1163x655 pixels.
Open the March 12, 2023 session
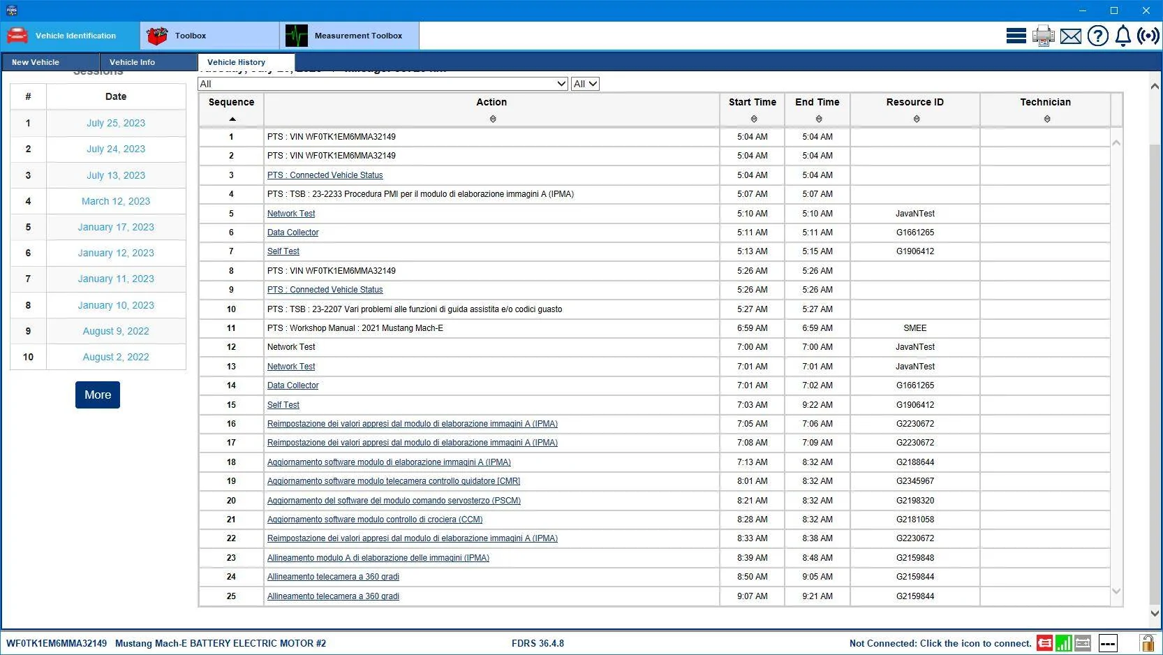point(116,201)
